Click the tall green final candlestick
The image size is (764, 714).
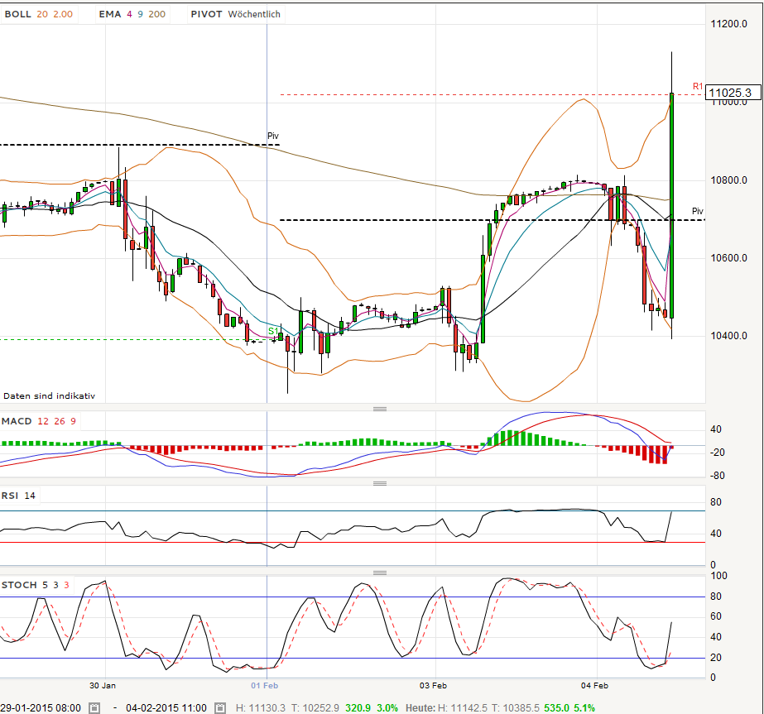[672, 205]
